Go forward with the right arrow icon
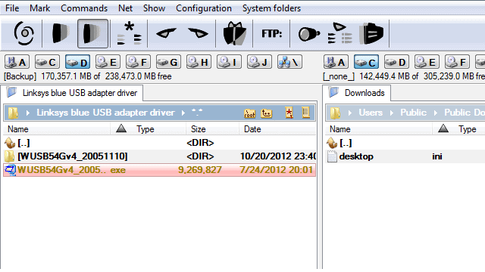Viewport: 485px width, 272px height. pyautogui.click(x=198, y=33)
